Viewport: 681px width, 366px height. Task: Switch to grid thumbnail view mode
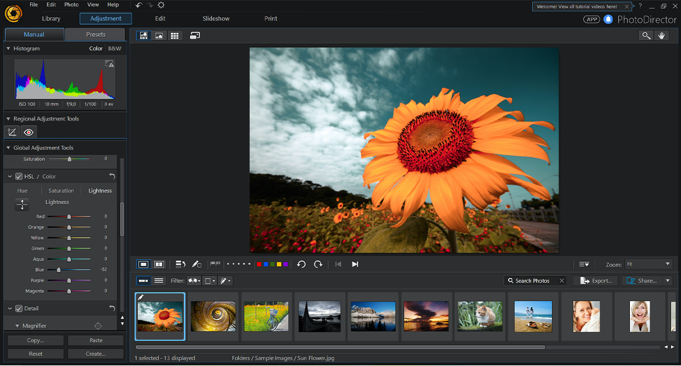point(175,36)
